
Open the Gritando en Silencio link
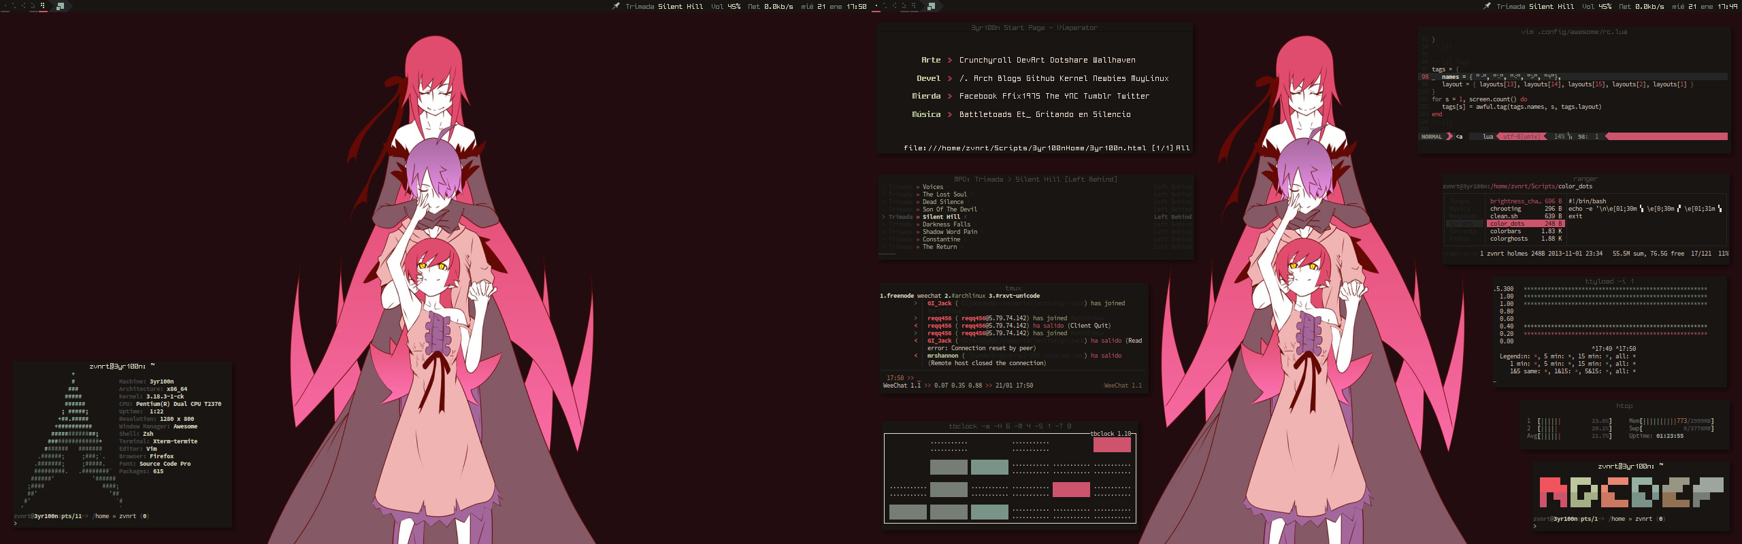click(1083, 114)
